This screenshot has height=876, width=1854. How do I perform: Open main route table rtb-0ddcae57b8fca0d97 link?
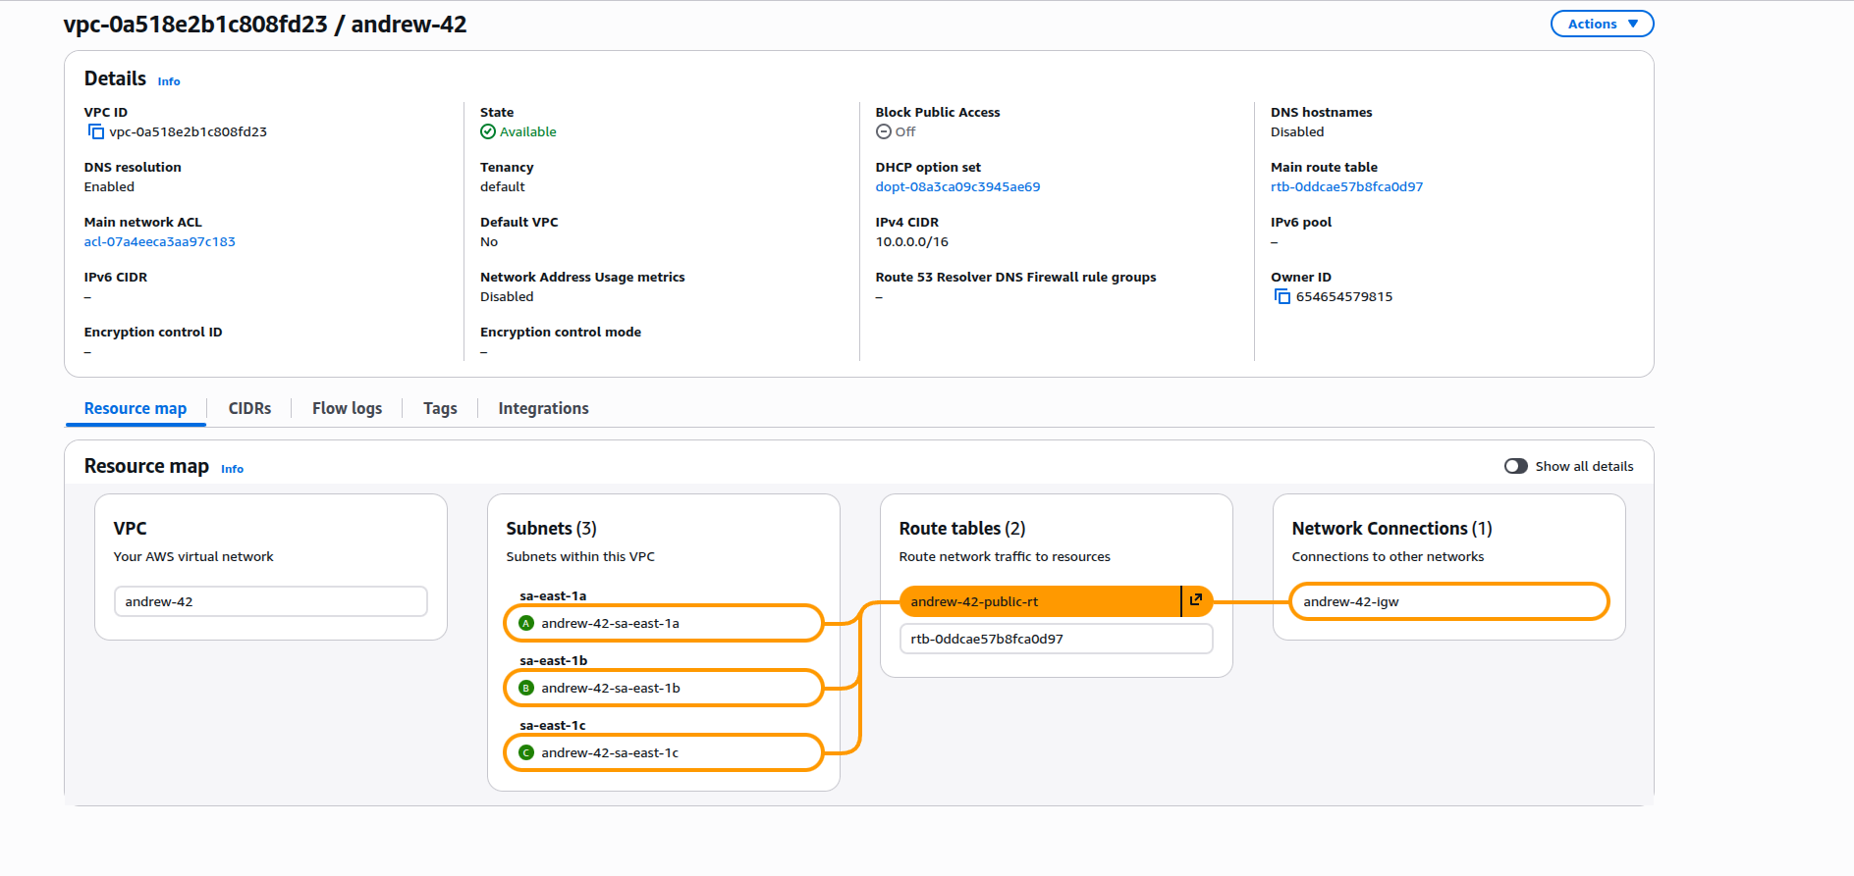tap(1346, 186)
